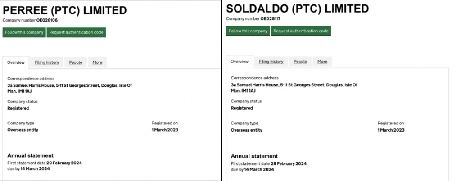Click company number OE028106
The height and width of the screenshot is (181, 461).
click(47, 20)
